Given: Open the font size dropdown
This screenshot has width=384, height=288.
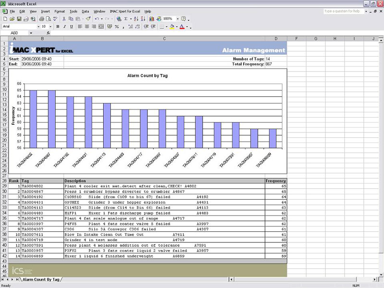Looking at the screenshot, I should [x=51, y=26].
